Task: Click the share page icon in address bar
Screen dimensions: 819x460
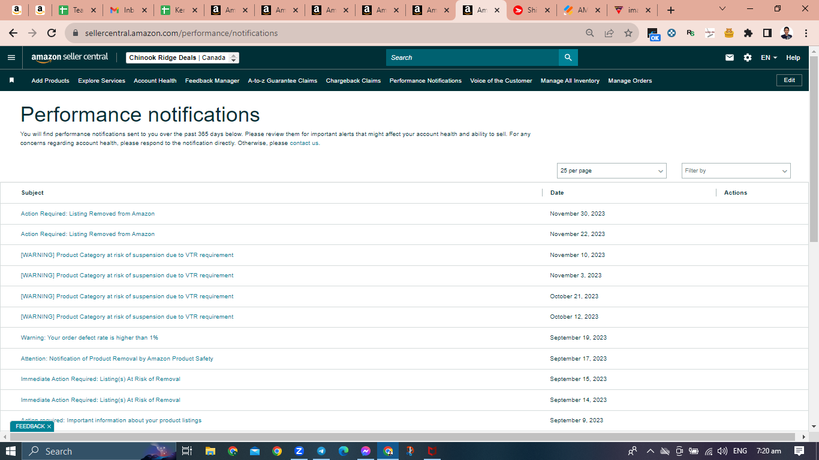Action: (x=609, y=34)
